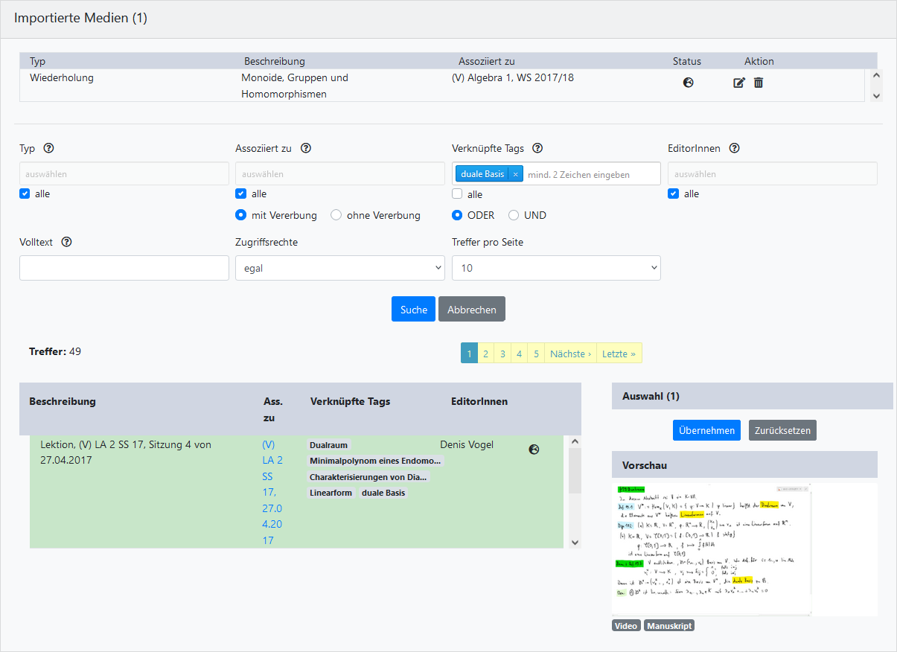
Task: Open the Treffer pro Seite dropdown
Action: [x=555, y=268]
